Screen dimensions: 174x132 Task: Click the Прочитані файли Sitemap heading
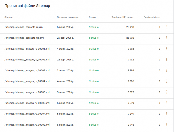click(27, 6)
